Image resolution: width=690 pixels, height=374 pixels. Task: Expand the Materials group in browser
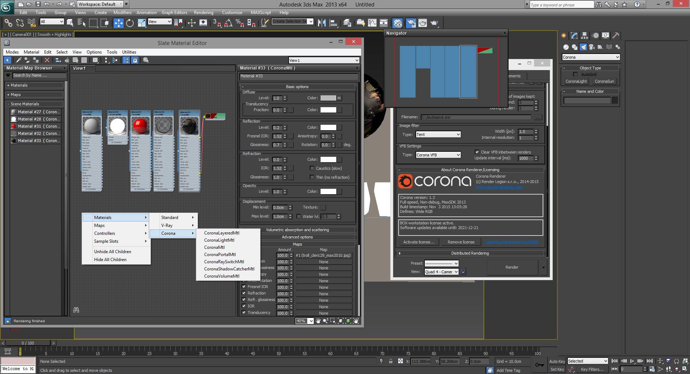coord(35,85)
